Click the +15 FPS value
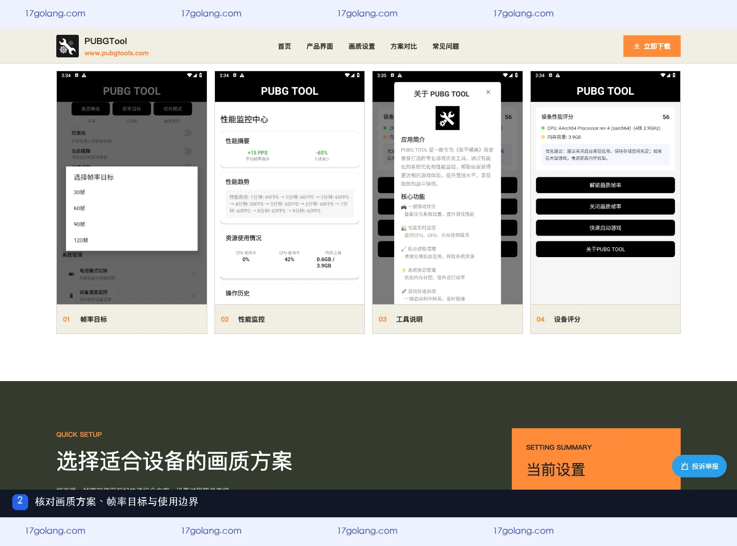The height and width of the screenshot is (546, 737). [257, 153]
